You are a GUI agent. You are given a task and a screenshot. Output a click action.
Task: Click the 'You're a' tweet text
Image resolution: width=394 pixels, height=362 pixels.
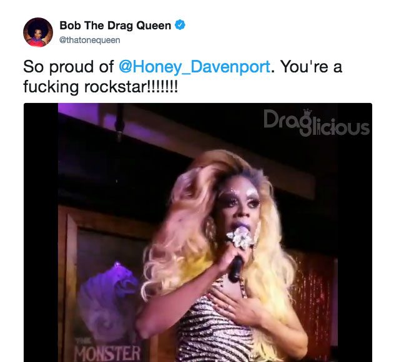click(312, 67)
